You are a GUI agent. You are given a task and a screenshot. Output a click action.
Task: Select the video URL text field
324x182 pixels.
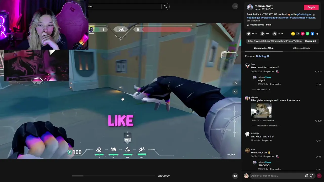(275, 41)
